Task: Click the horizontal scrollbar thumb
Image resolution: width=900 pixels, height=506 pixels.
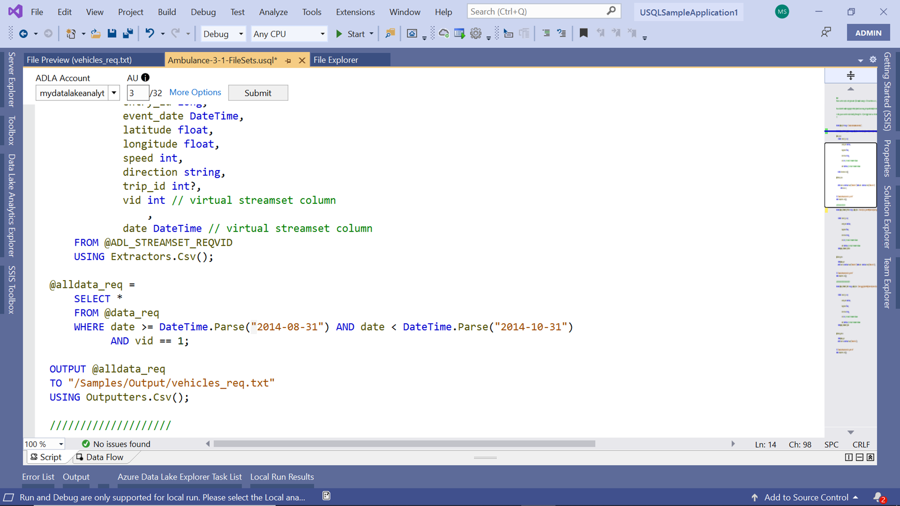Action: pos(404,444)
